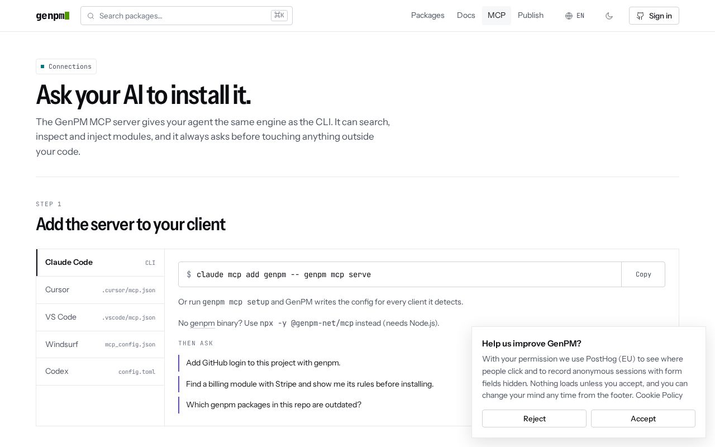Select the VS Code client tab

click(x=101, y=317)
